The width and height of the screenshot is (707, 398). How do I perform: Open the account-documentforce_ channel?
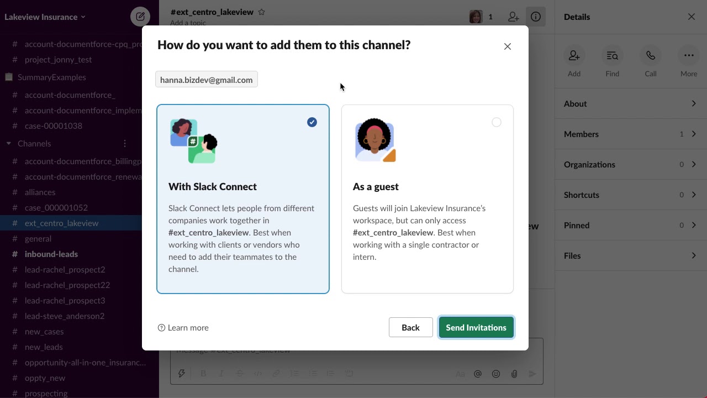71,95
